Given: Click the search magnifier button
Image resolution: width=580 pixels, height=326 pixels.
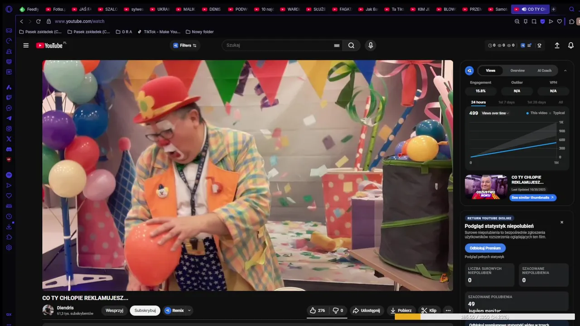Looking at the screenshot, I should (351, 45).
